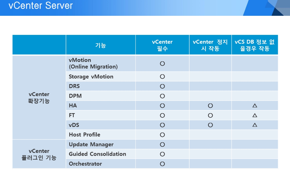Click the vCenter 플러그인 기능 category cell
This screenshot has height=185, width=290.
pyautogui.click(x=39, y=154)
